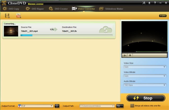Click the CloneDVD logo icon
The image size is (169, 110).
coord(4,3)
